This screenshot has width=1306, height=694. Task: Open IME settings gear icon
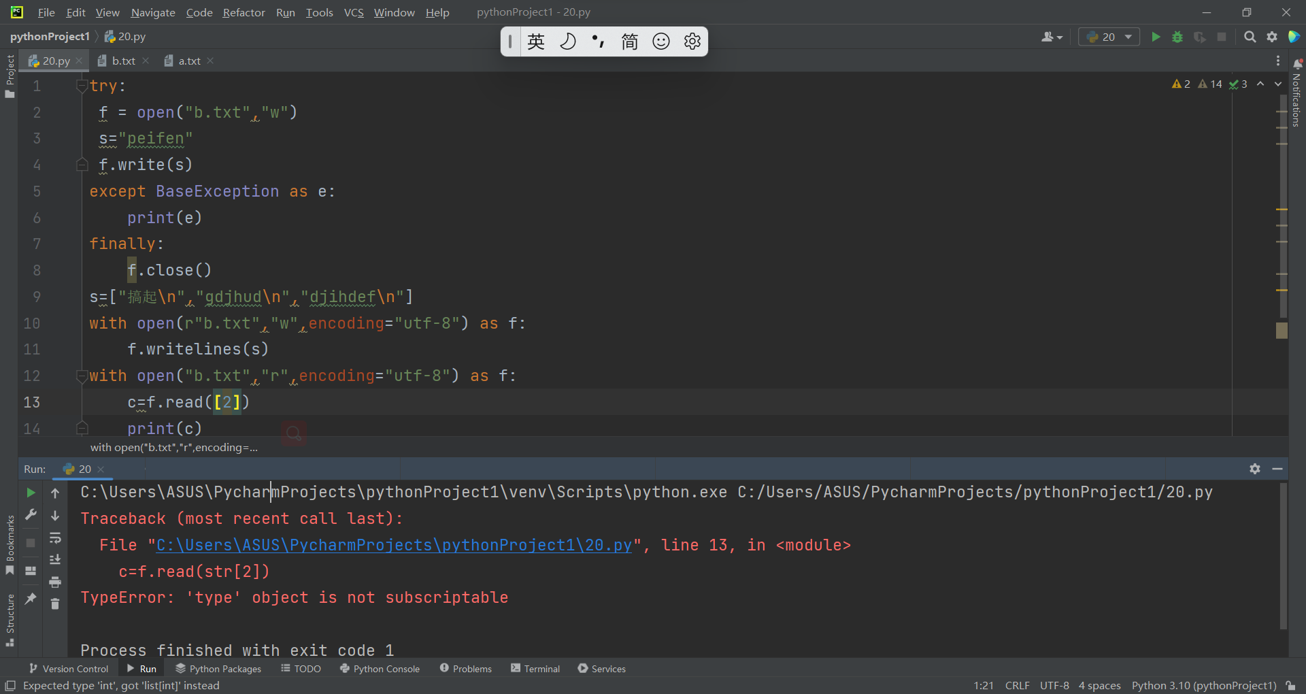692,42
